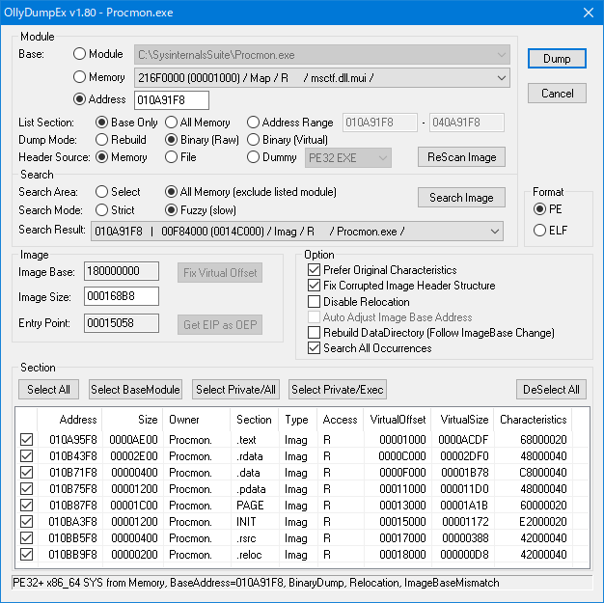Screen dimensions: 604x603
Task: Close the OllyDumpEx window
Action: click(x=589, y=13)
